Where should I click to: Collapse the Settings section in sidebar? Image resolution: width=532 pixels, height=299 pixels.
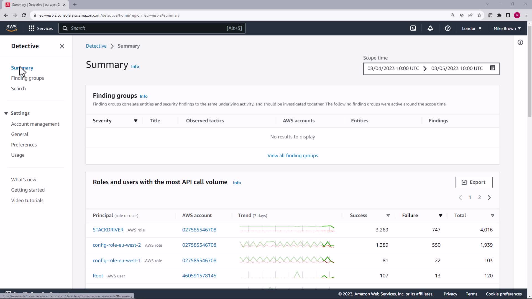(x=6, y=113)
